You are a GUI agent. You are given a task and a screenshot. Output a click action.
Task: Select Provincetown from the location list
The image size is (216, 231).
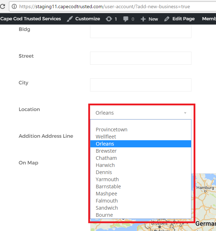(111, 130)
